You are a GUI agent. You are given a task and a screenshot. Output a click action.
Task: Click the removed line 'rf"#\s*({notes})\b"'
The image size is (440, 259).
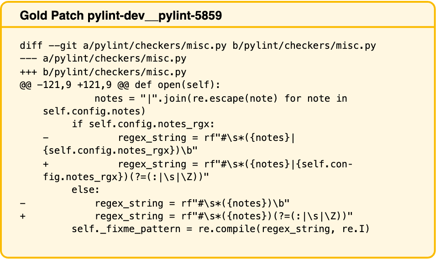pos(155,203)
